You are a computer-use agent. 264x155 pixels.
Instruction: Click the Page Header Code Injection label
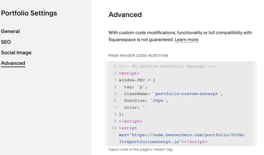138,55
